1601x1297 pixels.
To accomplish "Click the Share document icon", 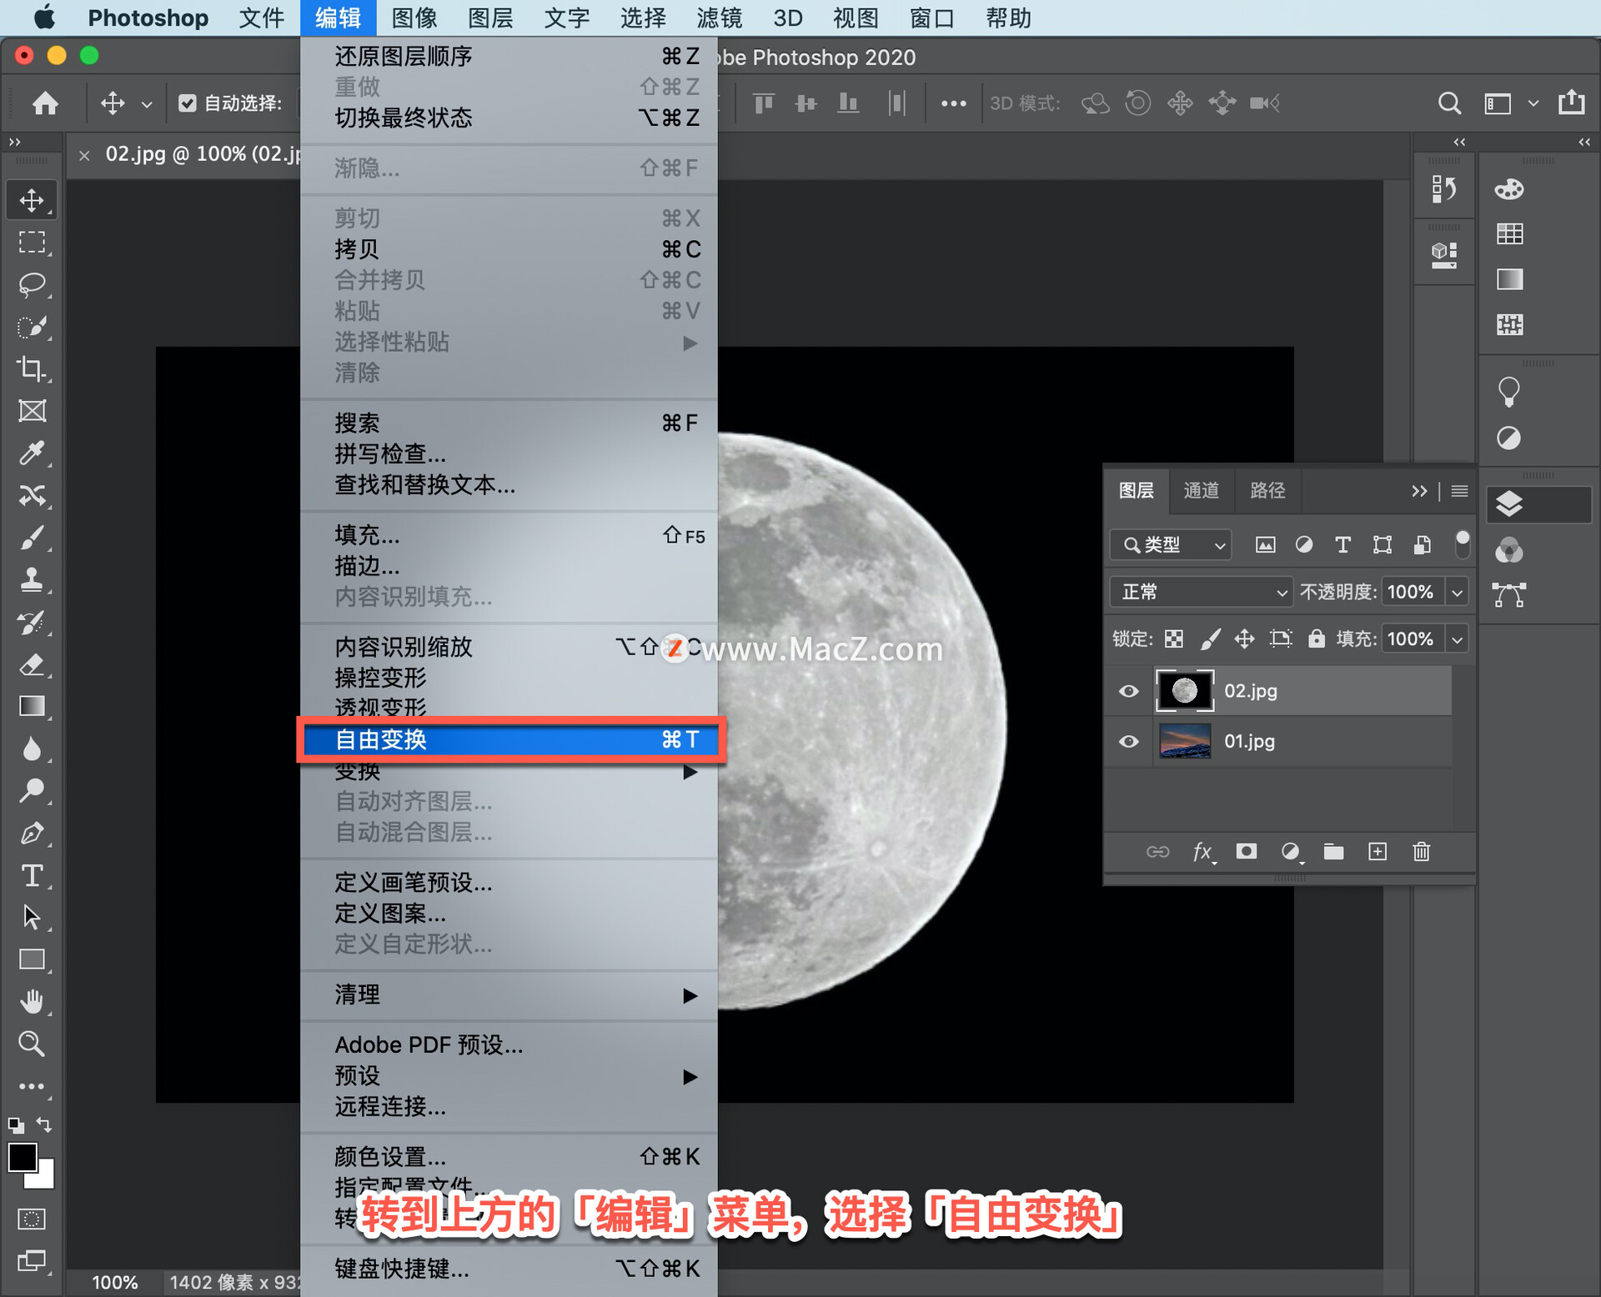I will tap(1572, 103).
